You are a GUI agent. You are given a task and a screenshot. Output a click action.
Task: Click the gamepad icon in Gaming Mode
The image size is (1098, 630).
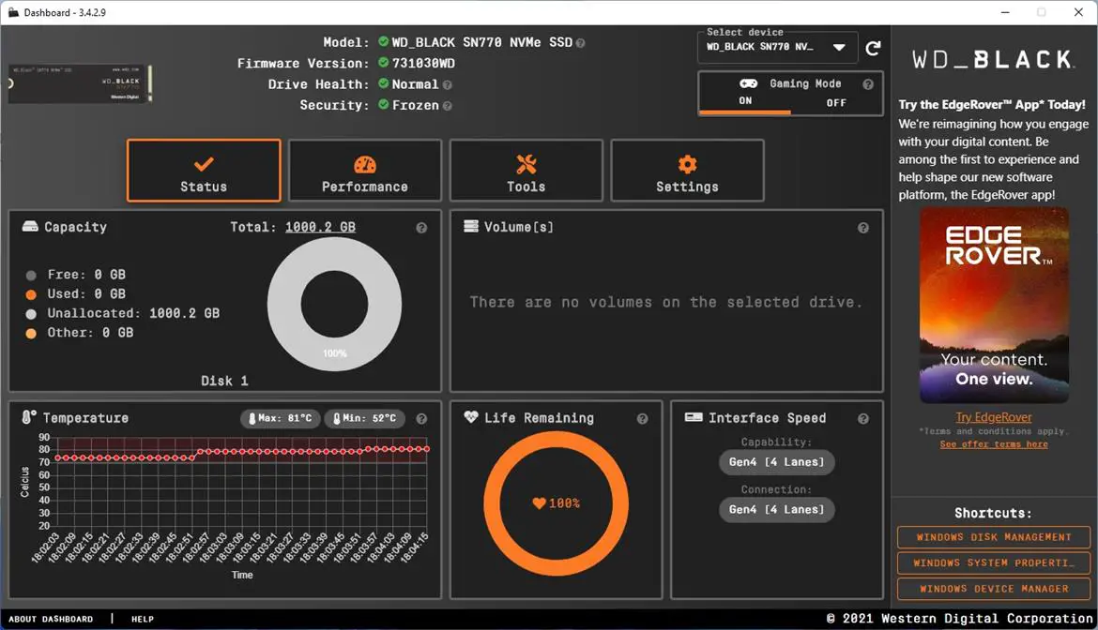tap(748, 84)
